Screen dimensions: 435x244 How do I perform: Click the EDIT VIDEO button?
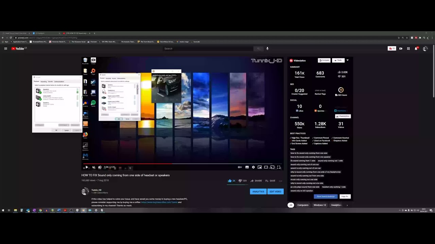tap(275, 191)
